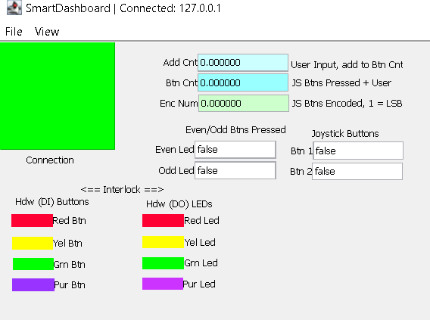Screen dimensions: 430x320
Task: Toggle the Pur Btn indicator
Action: pyautogui.click(x=33, y=284)
